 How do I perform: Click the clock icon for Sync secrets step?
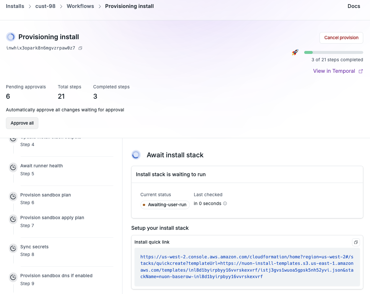(13, 248)
